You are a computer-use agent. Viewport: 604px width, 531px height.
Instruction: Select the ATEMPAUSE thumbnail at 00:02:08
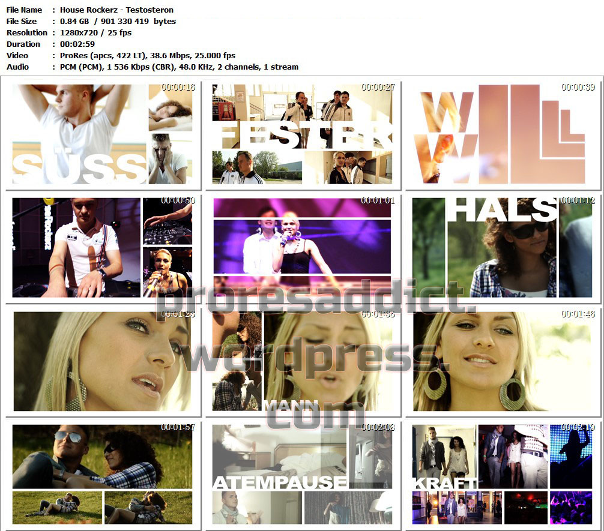302,474
